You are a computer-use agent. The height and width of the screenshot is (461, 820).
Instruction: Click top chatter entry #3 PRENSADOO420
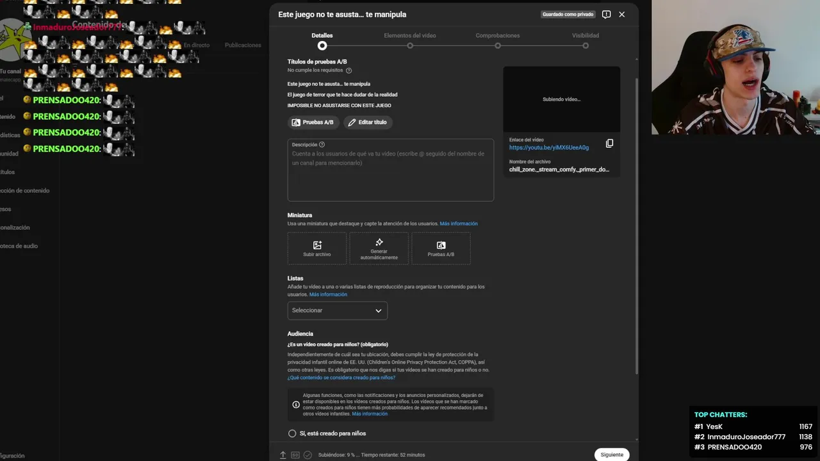(753, 447)
